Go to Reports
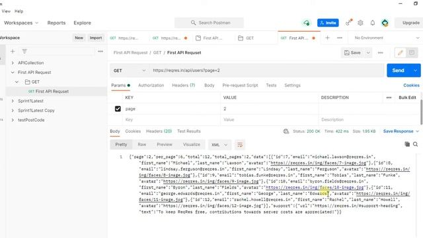Viewport: 423px width, 238px height. pos(56,23)
